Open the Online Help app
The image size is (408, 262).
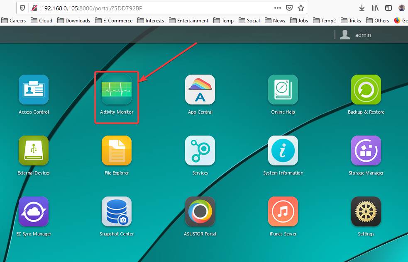point(283,90)
